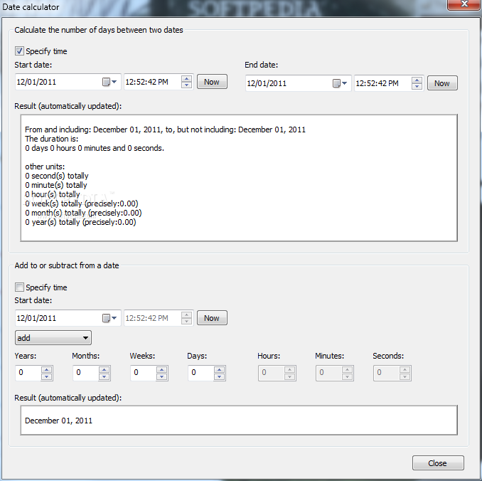
Task: Click Now button beside top Start date
Action: pos(212,82)
